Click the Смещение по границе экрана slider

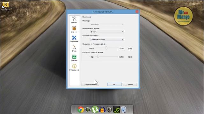click(106, 48)
